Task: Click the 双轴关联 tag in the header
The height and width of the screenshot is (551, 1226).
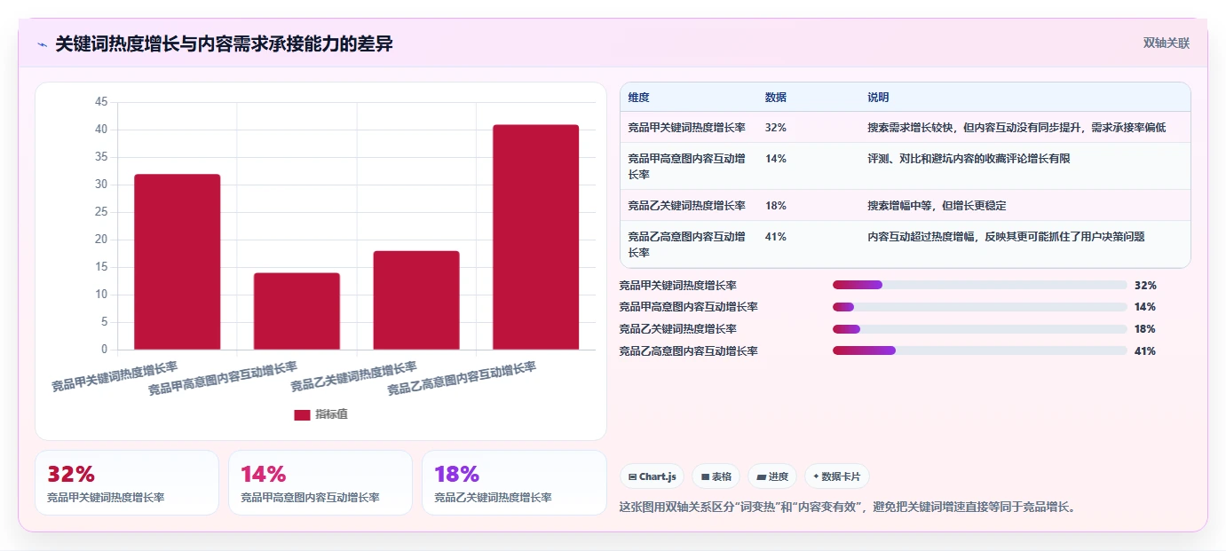Action: tap(1166, 43)
